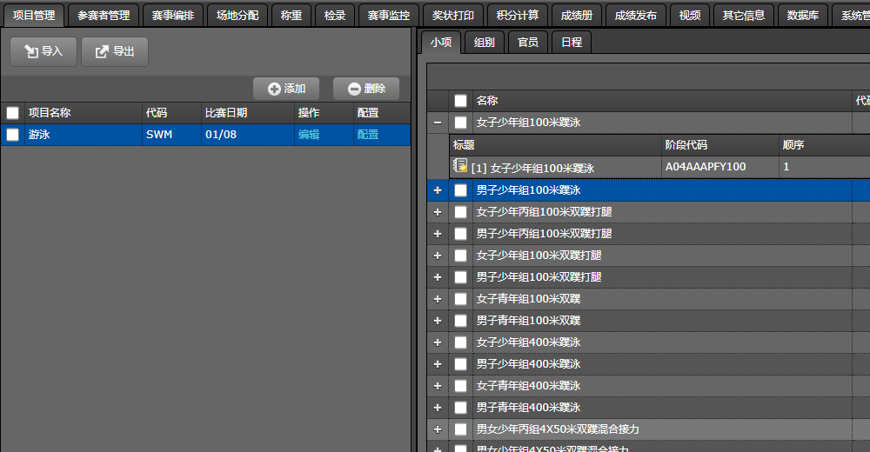Click the import icon in 导入 button
This screenshot has height=452, width=870.
[30, 52]
